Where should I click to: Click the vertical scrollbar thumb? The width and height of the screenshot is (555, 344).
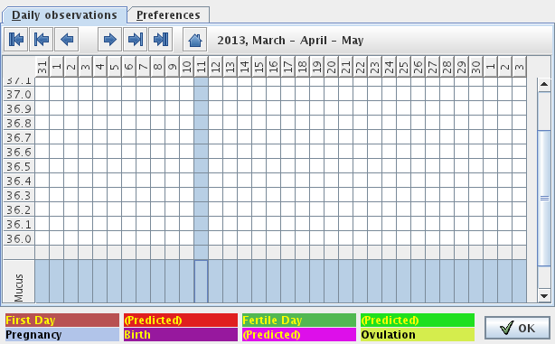click(x=544, y=198)
